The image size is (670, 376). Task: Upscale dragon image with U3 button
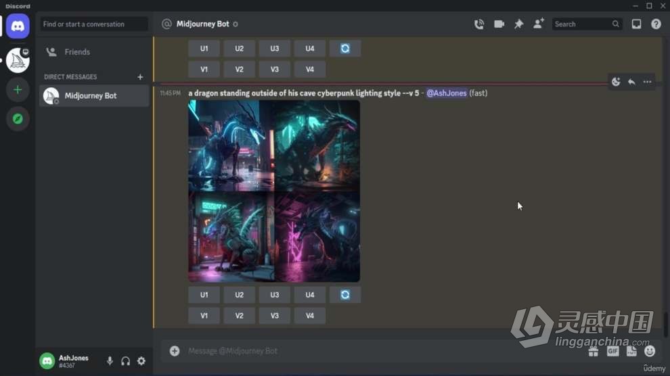coord(274,295)
